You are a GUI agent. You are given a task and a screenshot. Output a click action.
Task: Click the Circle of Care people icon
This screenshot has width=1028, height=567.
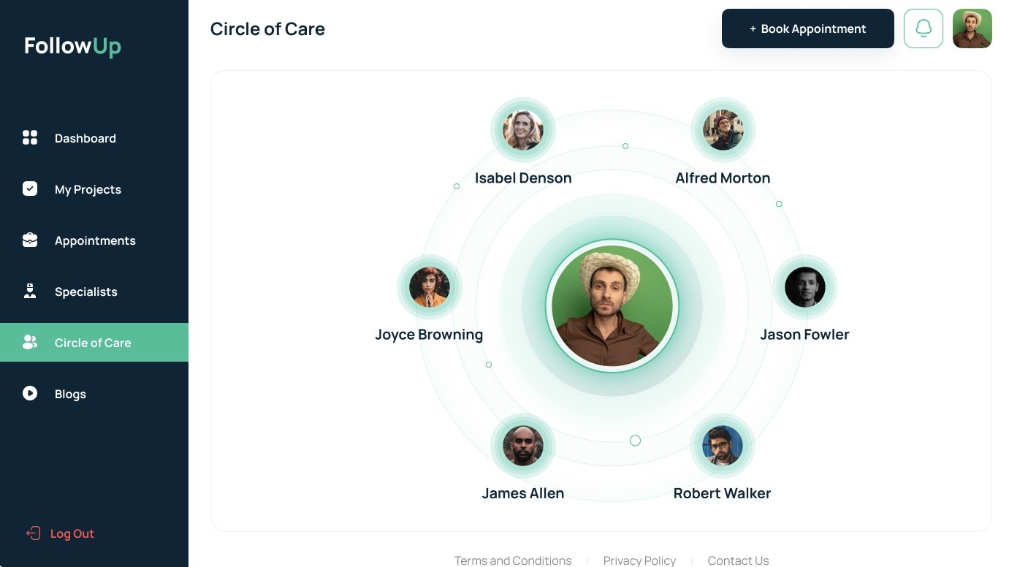(x=30, y=341)
